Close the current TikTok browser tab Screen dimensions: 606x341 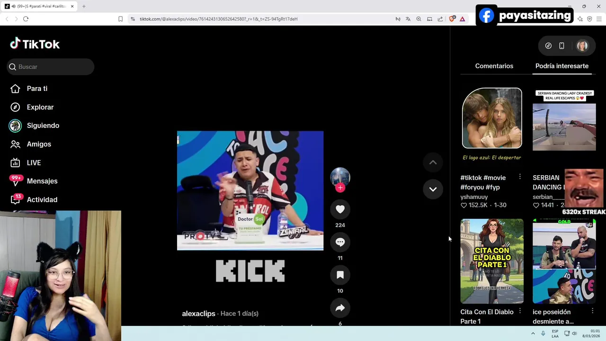pos(72,6)
